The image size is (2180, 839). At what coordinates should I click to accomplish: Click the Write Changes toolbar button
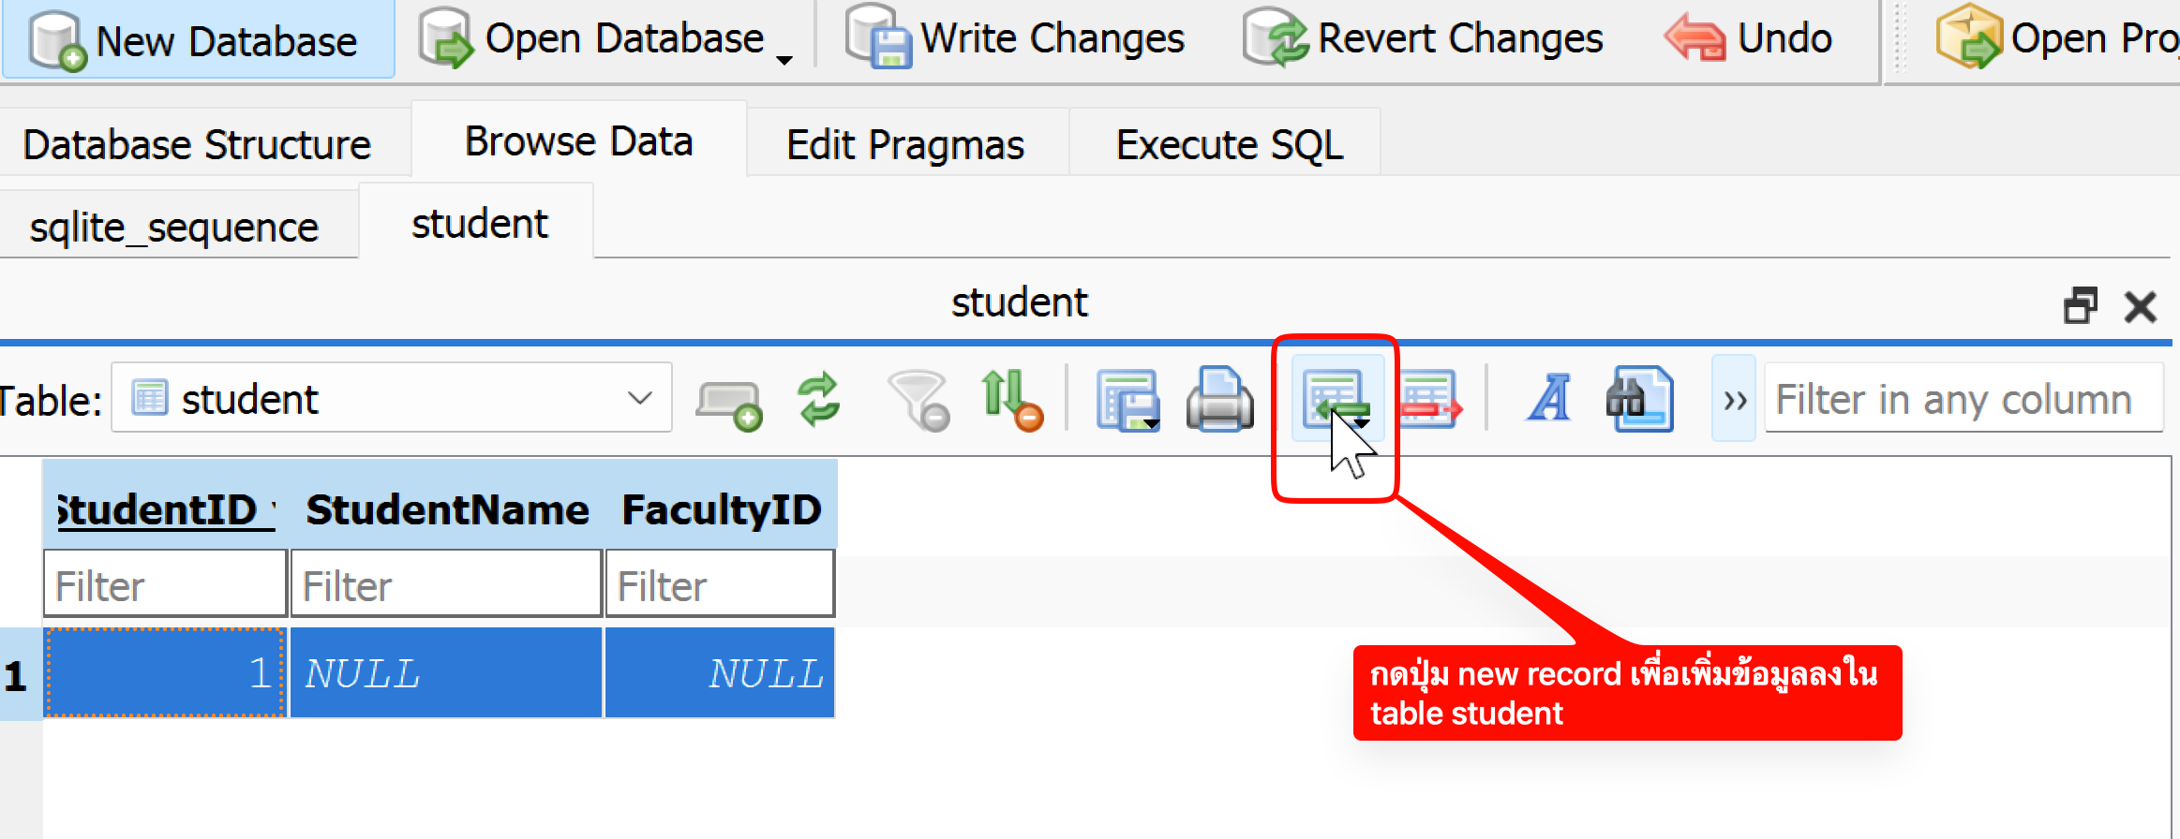pos(1016,41)
